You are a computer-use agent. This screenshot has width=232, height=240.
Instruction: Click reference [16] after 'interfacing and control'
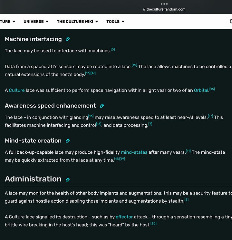click(x=99, y=124)
